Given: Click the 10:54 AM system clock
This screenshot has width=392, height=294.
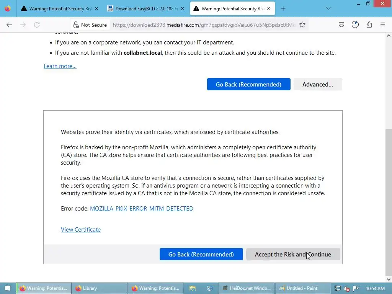Looking at the screenshot, I should 375,289.
